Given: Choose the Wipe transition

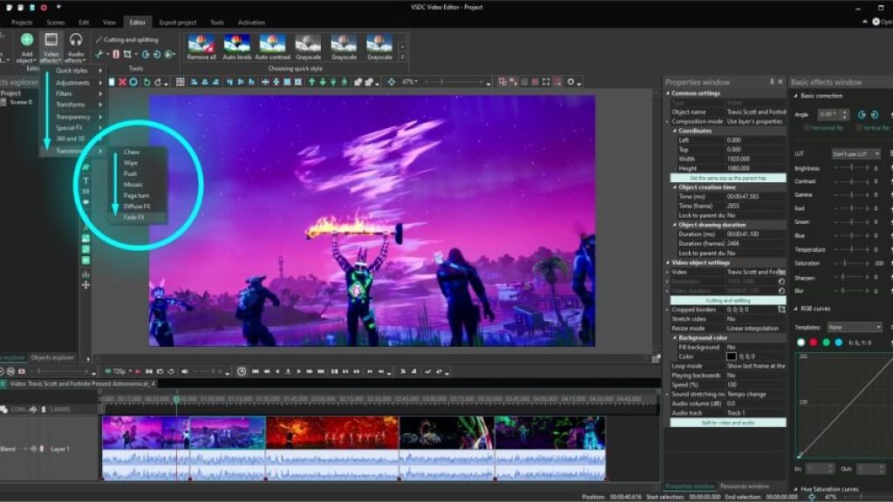Looking at the screenshot, I should [x=131, y=163].
